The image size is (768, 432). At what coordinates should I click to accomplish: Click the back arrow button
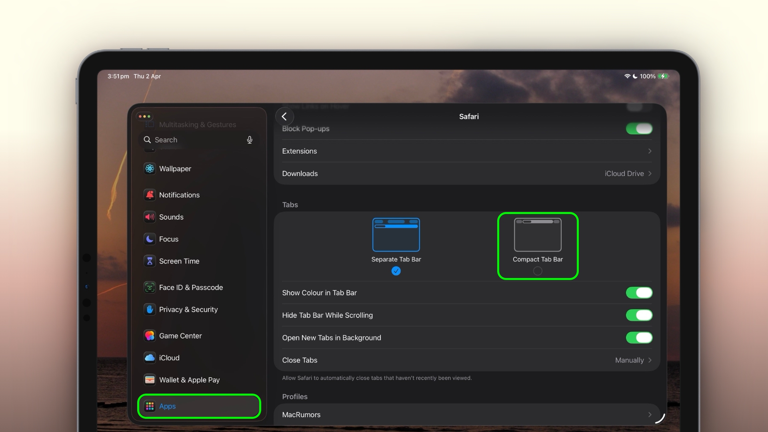[284, 116]
